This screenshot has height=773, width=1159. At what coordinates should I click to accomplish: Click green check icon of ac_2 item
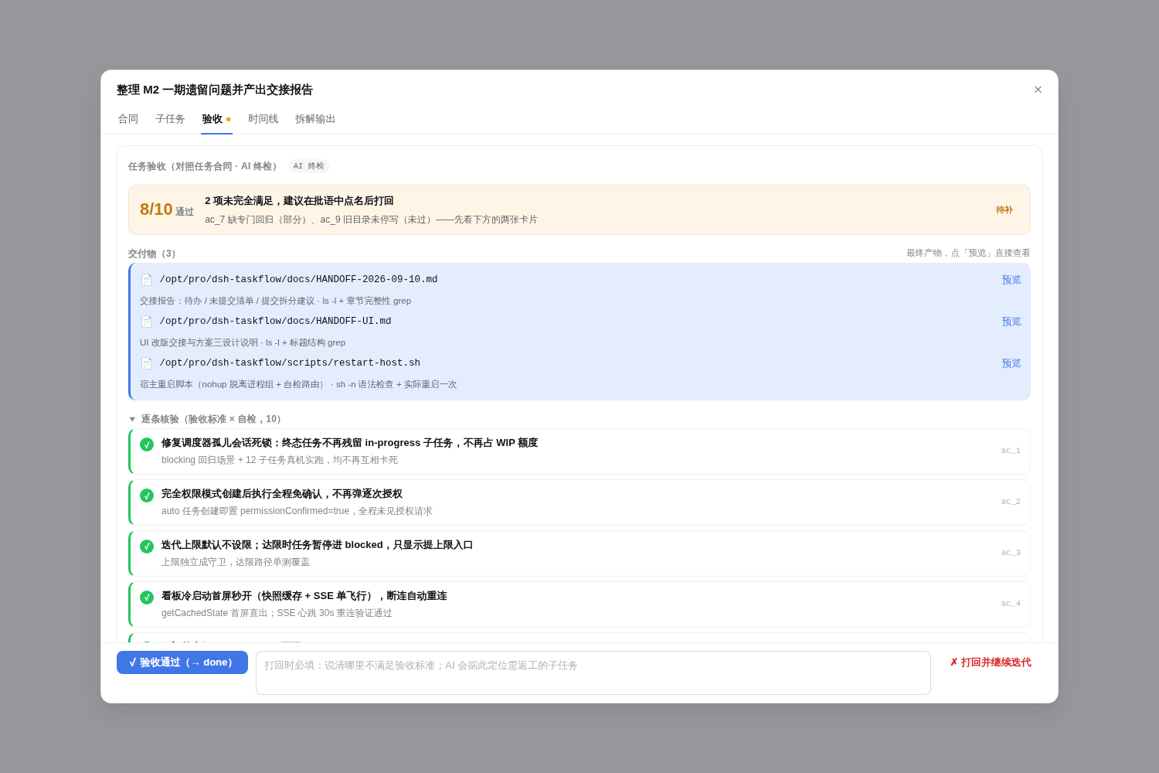147,495
